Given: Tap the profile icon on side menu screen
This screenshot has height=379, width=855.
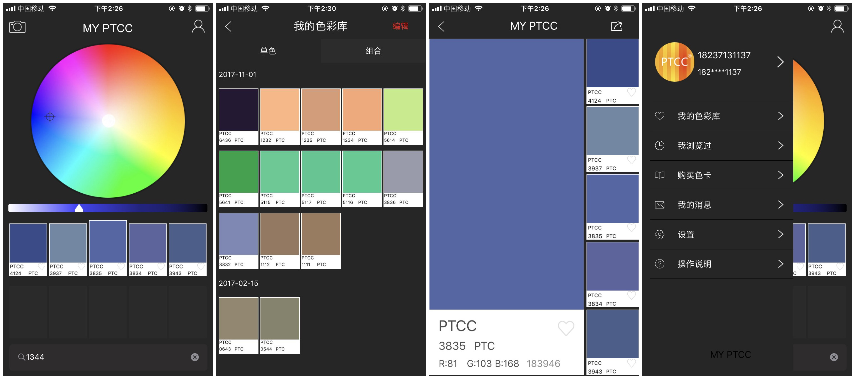Looking at the screenshot, I should [x=837, y=26].
